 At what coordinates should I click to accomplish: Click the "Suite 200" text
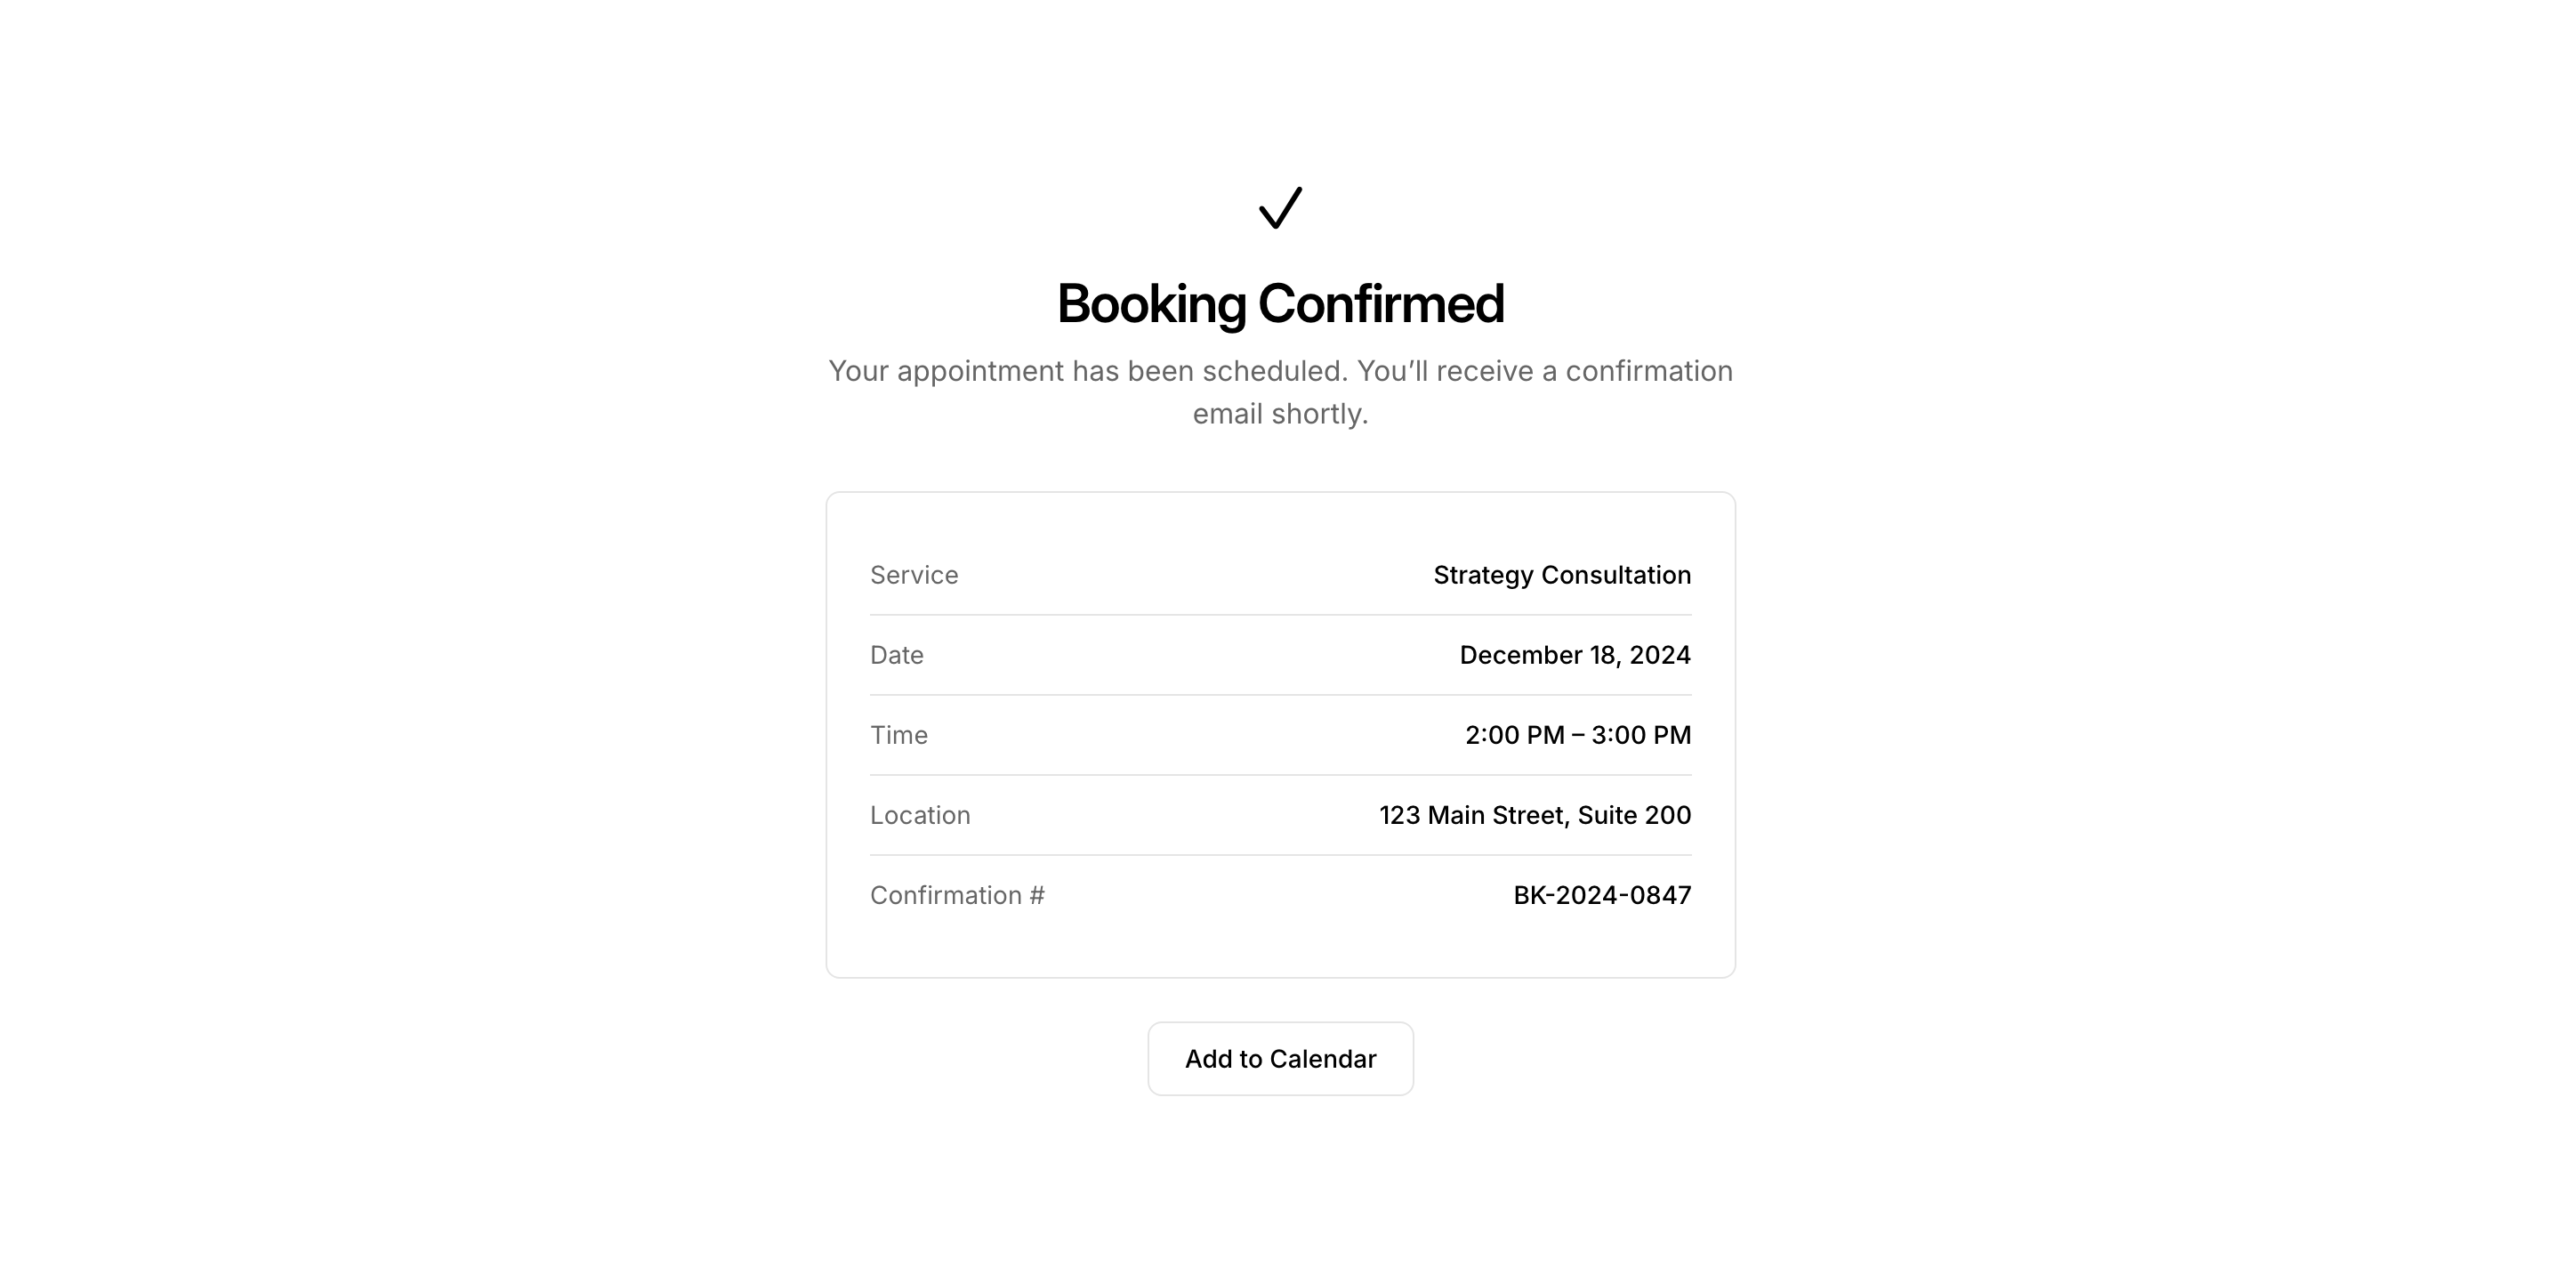tap(1634, 816)
